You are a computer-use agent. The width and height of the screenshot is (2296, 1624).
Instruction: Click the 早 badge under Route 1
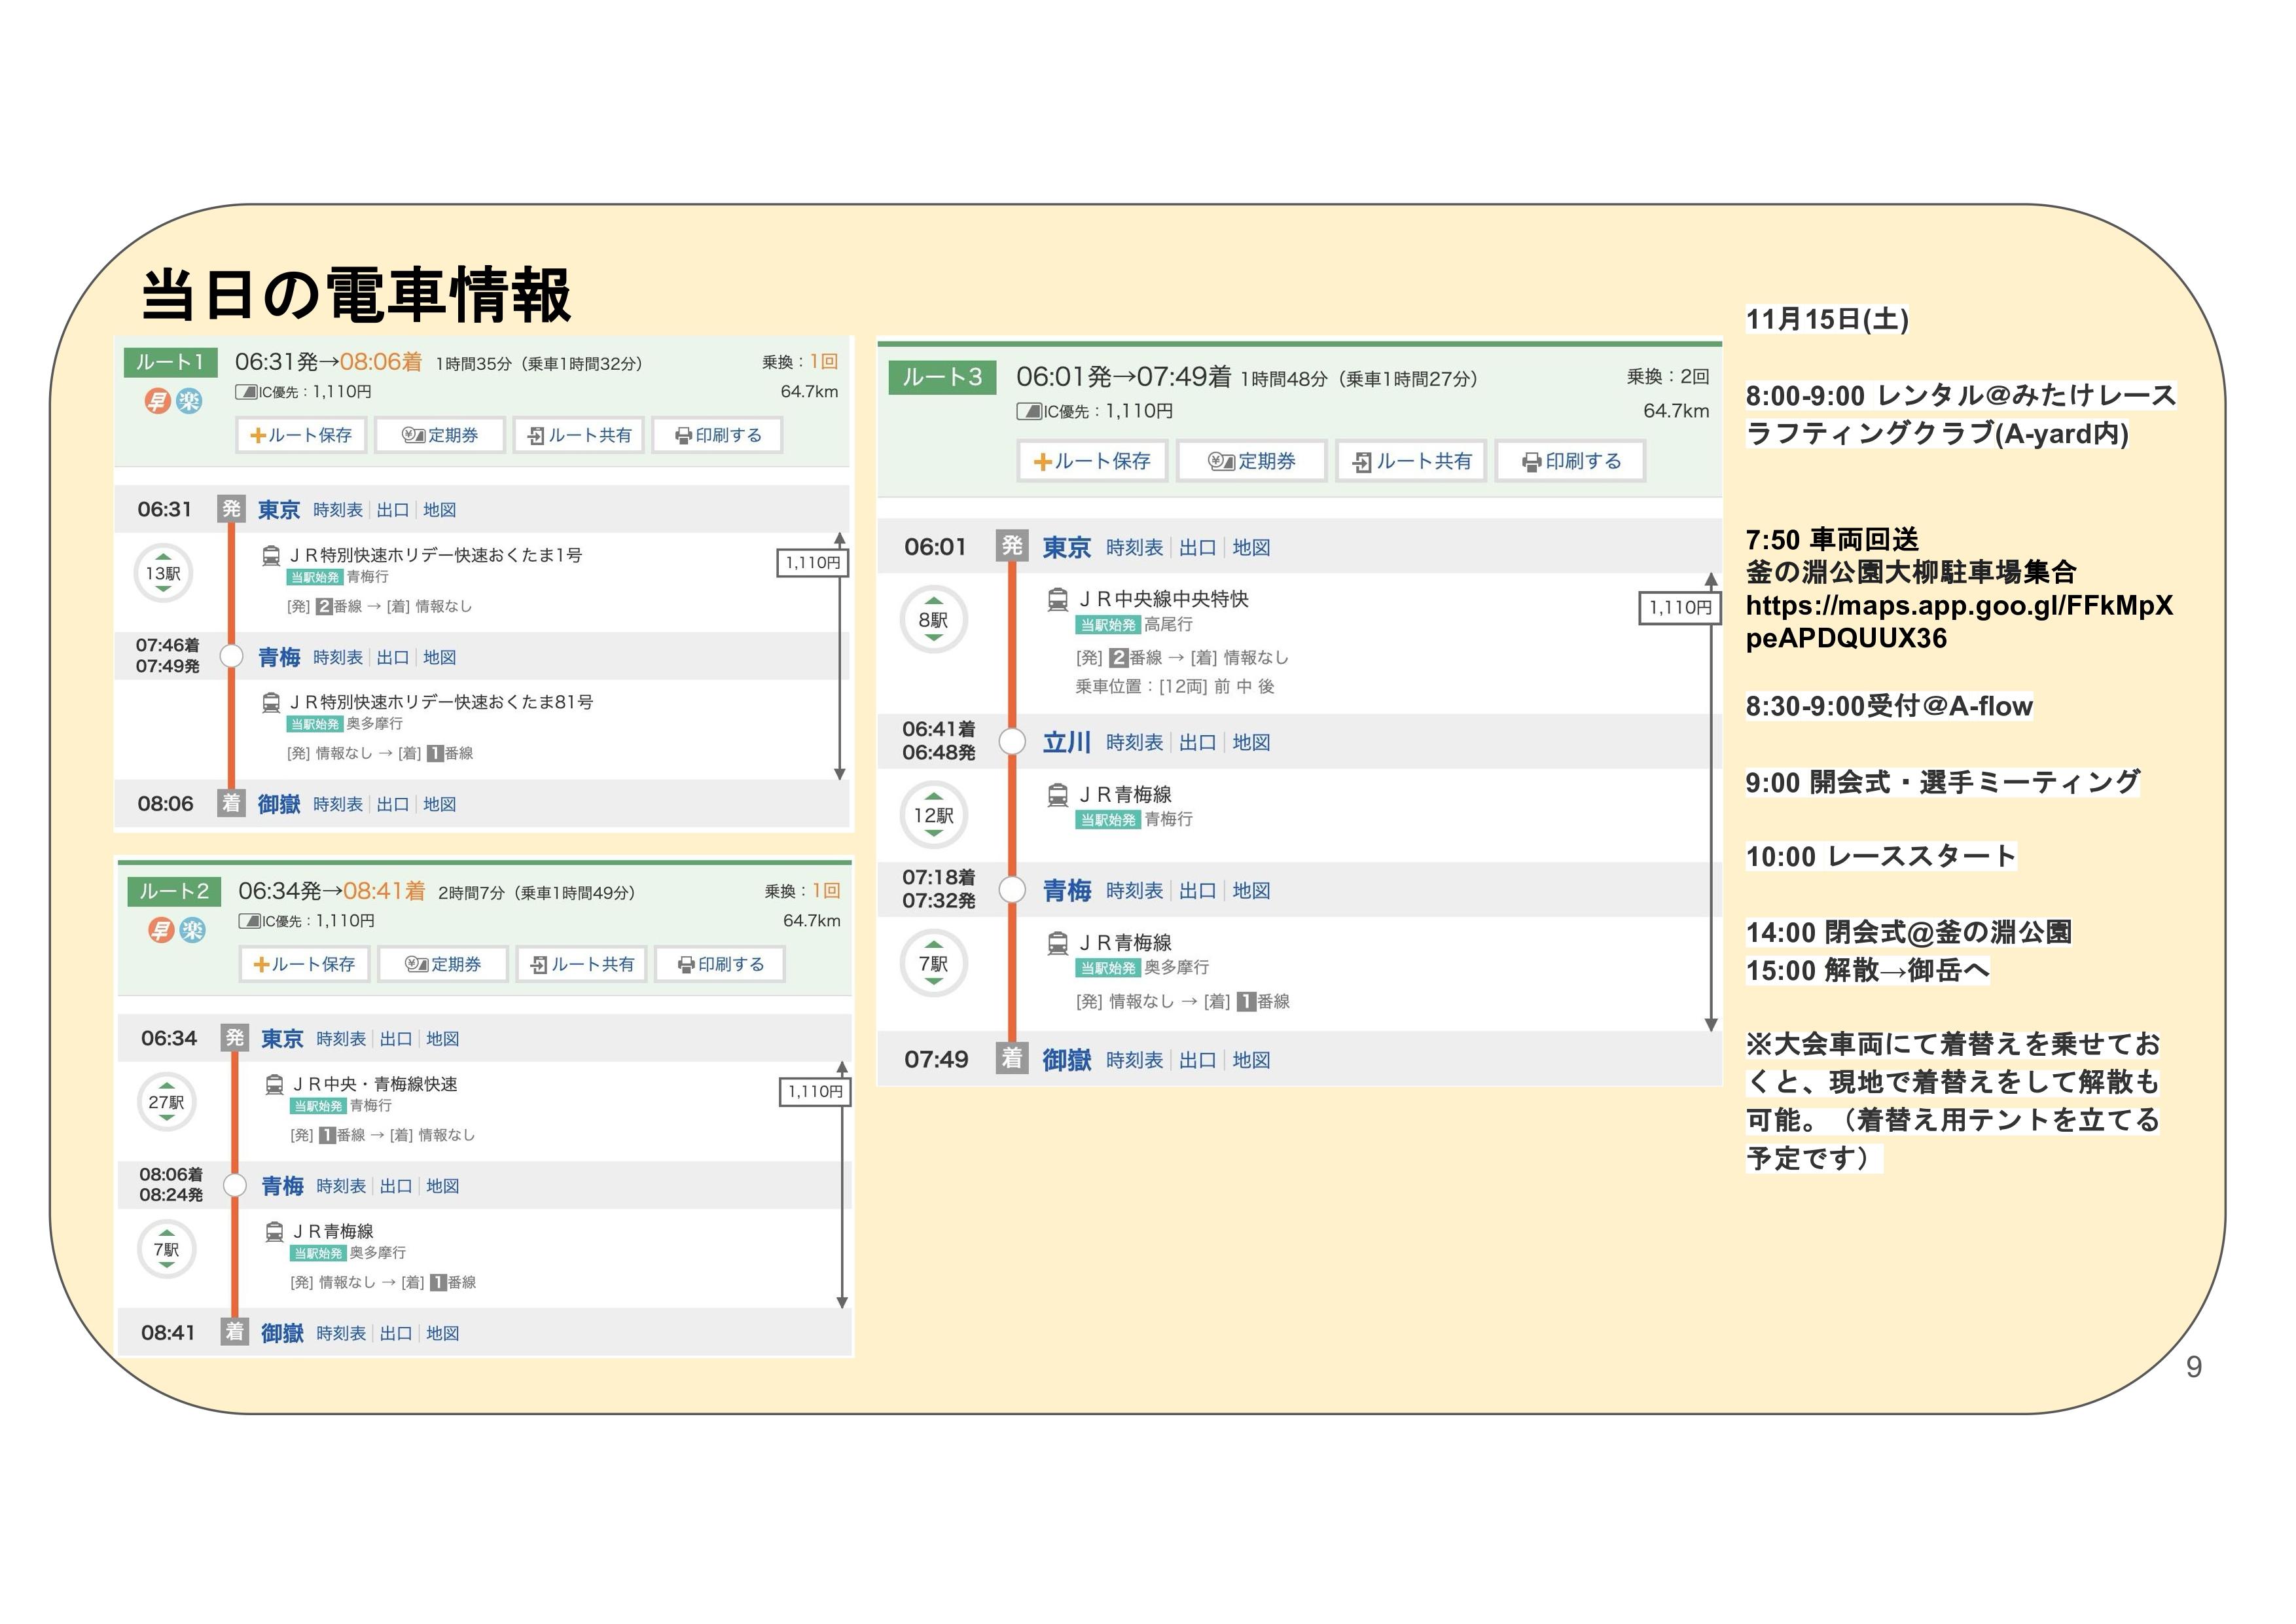pos(158,401)
